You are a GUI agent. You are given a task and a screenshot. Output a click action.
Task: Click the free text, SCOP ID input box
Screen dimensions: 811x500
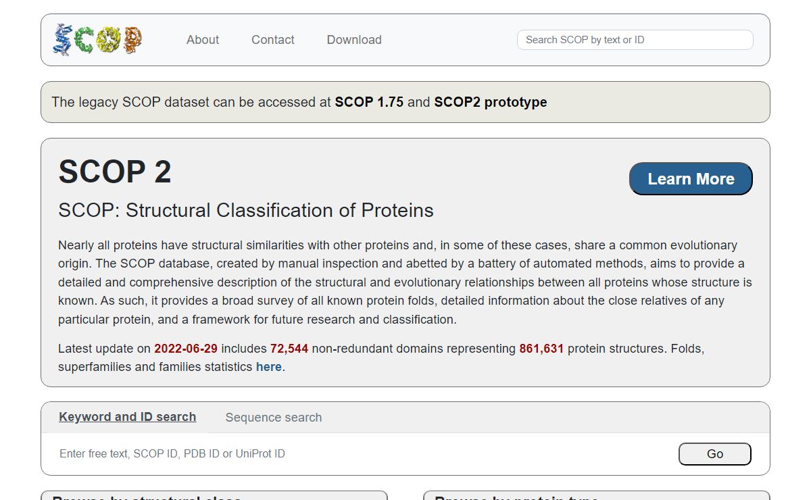point(358,453)
